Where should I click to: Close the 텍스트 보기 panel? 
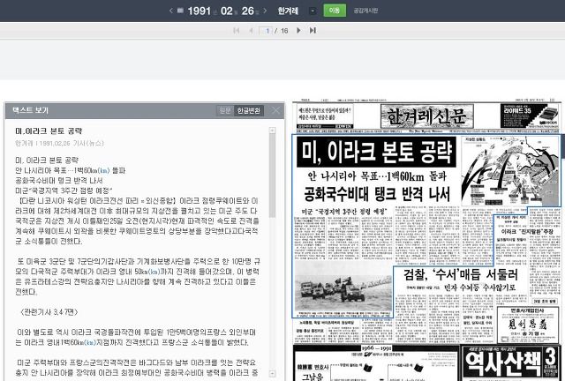pos(275,110)
